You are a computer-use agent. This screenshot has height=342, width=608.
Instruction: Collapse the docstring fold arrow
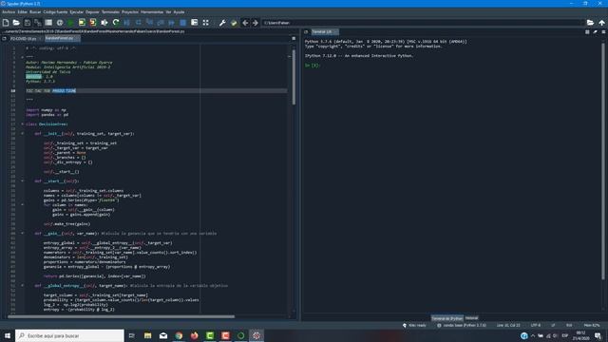[x=22, y=57]
